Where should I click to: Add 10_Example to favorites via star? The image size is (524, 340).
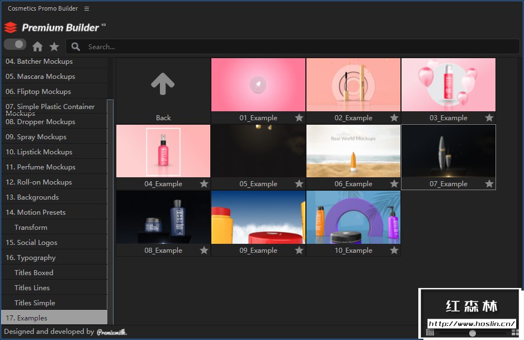point(394,251)
